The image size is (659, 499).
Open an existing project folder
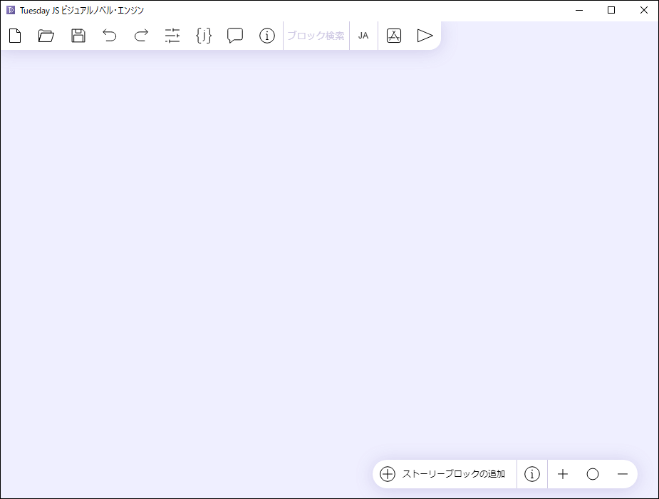[x=46, y=36]
